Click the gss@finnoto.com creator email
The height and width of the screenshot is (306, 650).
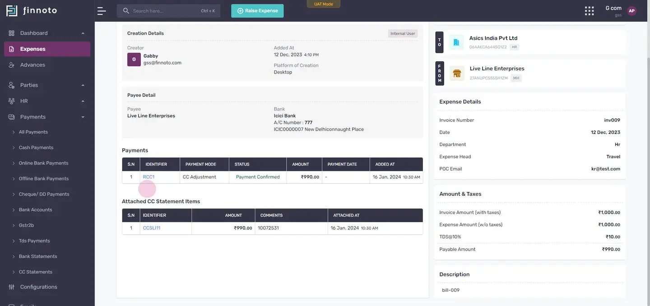[x=162, y=63]
